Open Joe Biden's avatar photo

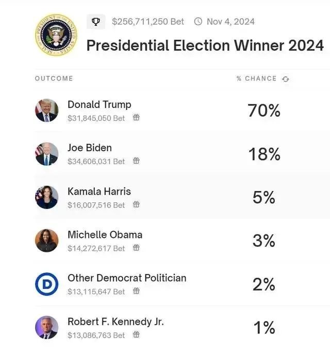pyautogui.click(x=46, y=154)
